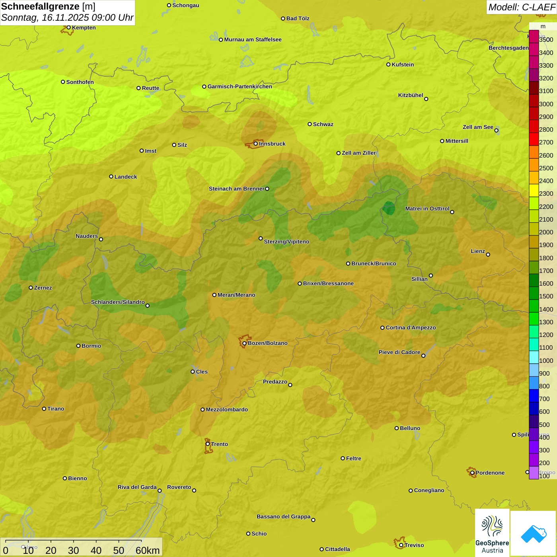Screen dimensions: 557x557
Task: Click the date Sonntag, 16.11.2025 09:00 Uhr
Action: [x=67, y=18]
